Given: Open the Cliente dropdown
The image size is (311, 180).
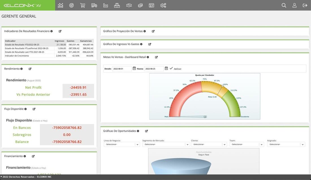Looking at the screenshot, I should pyautogui.click(x=209, y=144).
